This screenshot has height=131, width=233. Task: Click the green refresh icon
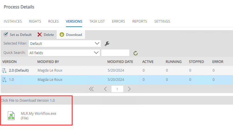[135, 53]
